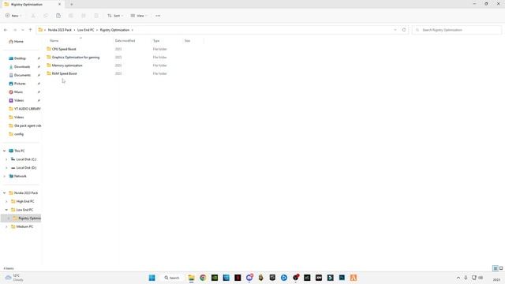Focus the Search Rigistry Optimization box
Screen dimensions: 505x284
pyautogui.click(x=457, y=30)
